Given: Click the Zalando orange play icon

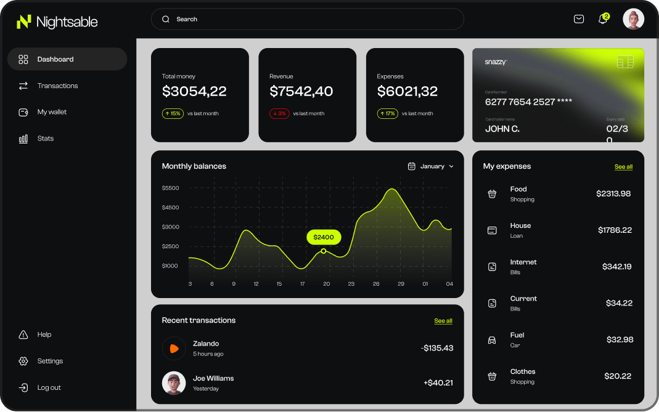Looking at the screenshot, I should pyautogui.click(x=174, y=349).
